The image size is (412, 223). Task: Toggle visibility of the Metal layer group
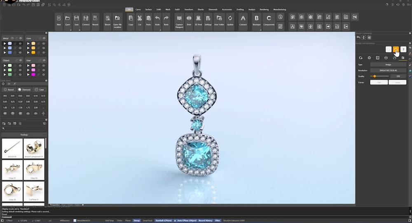(x=20, y=38)
